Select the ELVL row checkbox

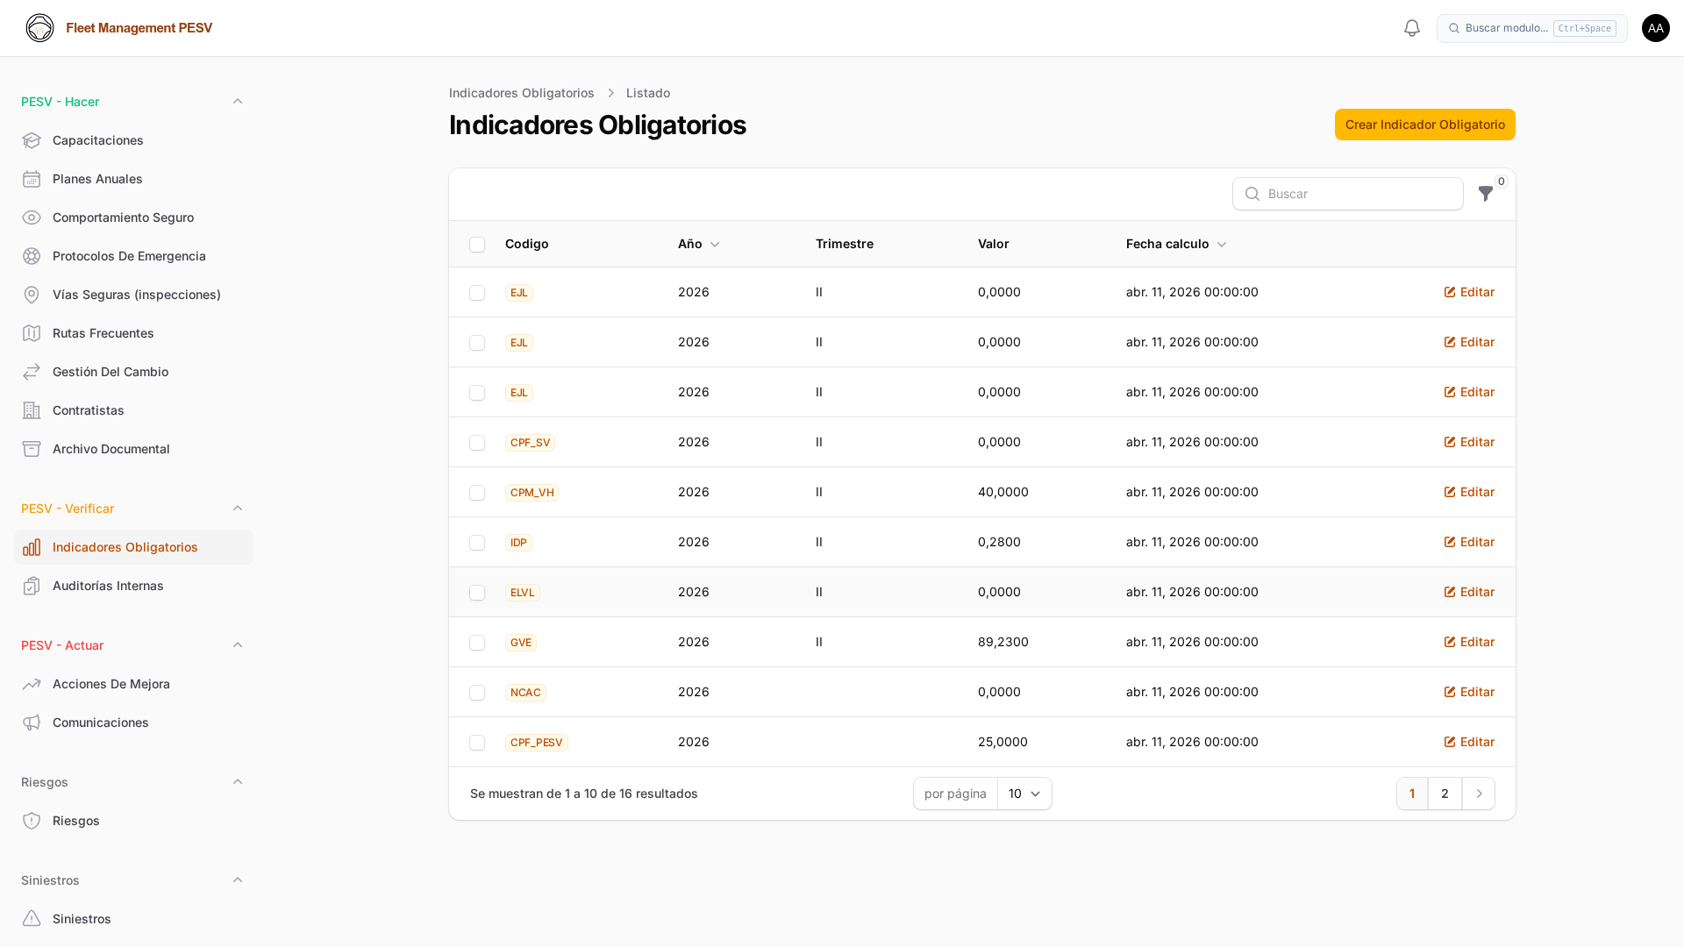[x=477, y=593]
